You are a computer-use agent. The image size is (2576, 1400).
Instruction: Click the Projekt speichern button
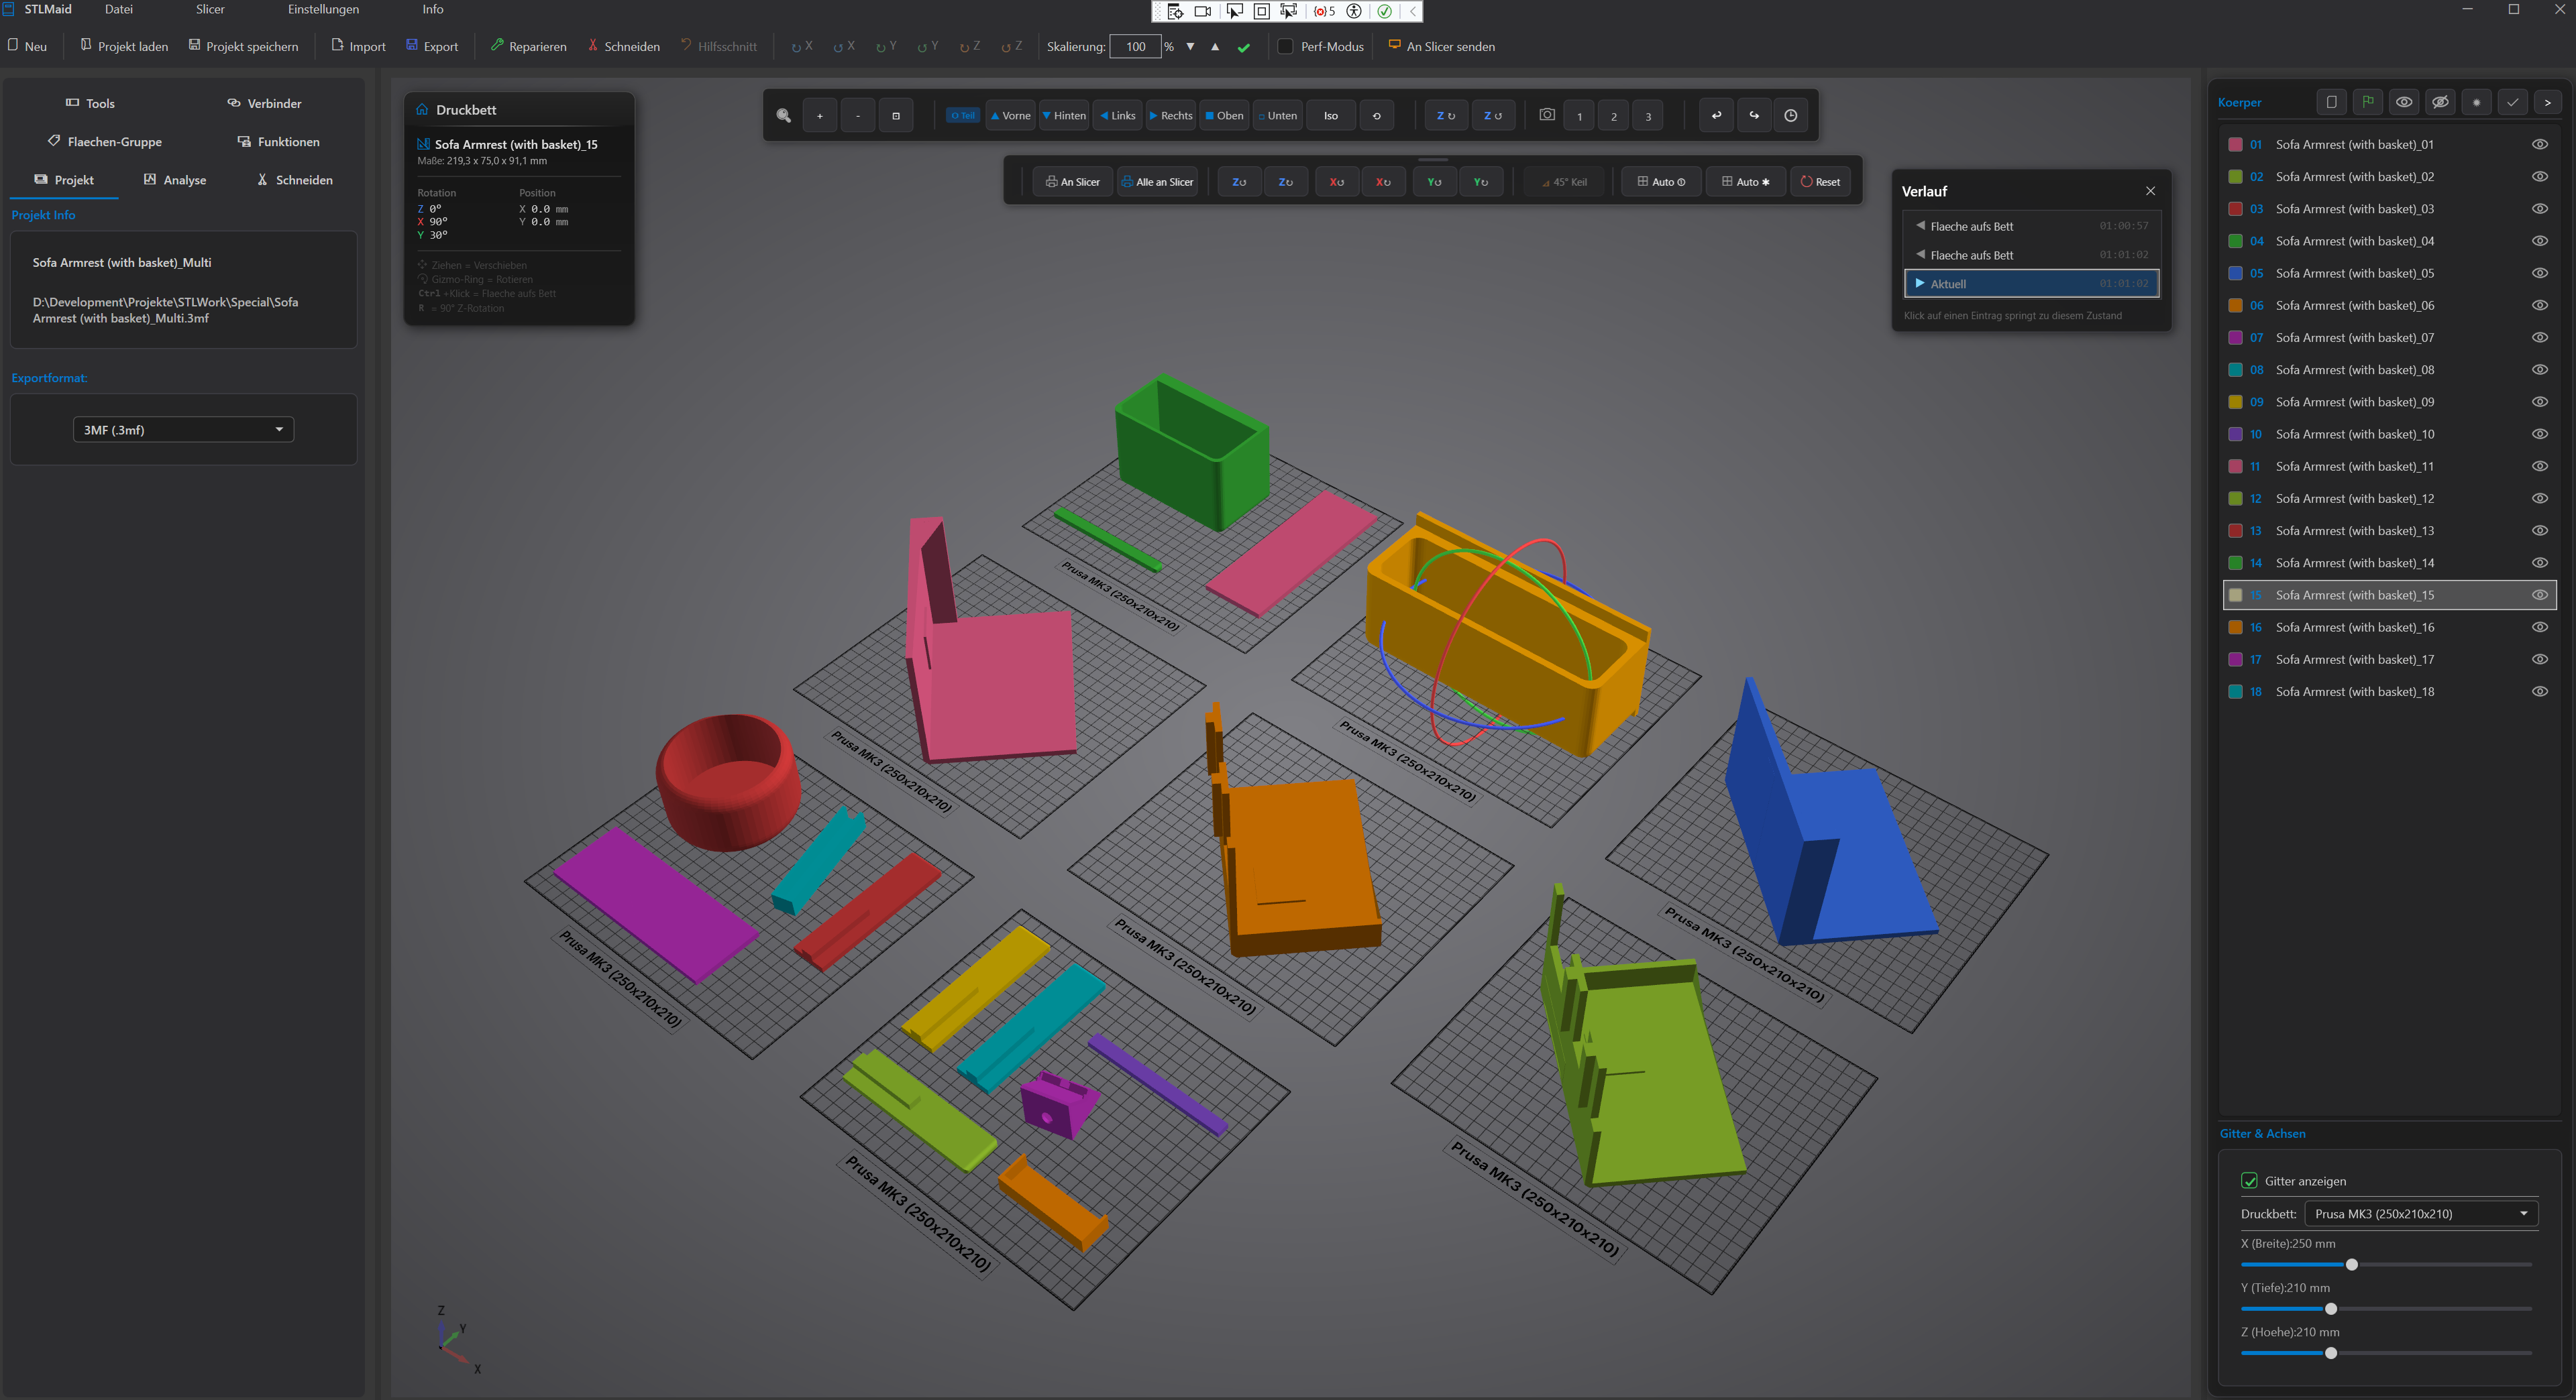pyautogui.click(x=243, y=46)
